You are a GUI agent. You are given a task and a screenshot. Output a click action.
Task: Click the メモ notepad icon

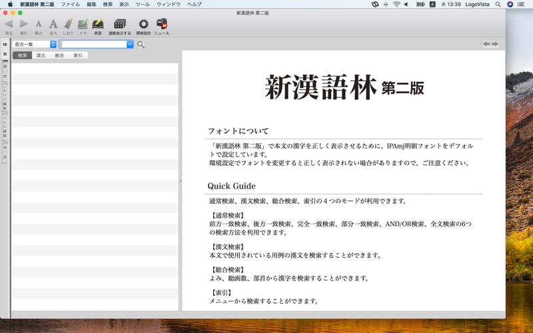pyautogui.click(x=83, y=25)
